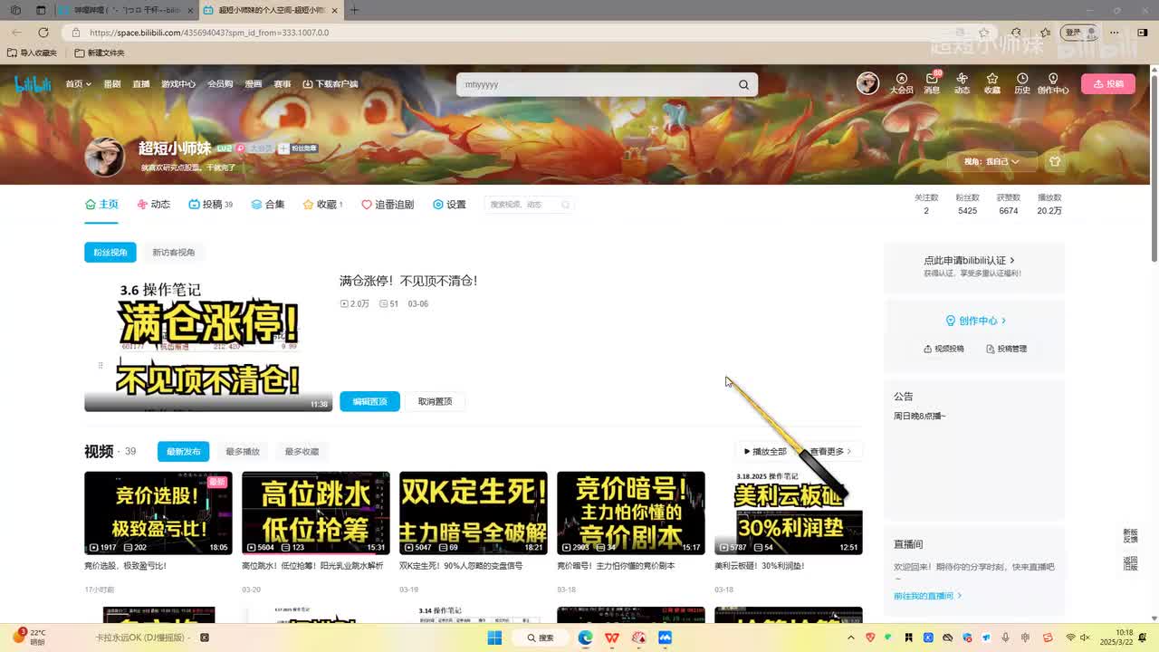Sort videos by 最多收藏
Viewport: 1159px width, 652px height.
(x=302, y=451)
